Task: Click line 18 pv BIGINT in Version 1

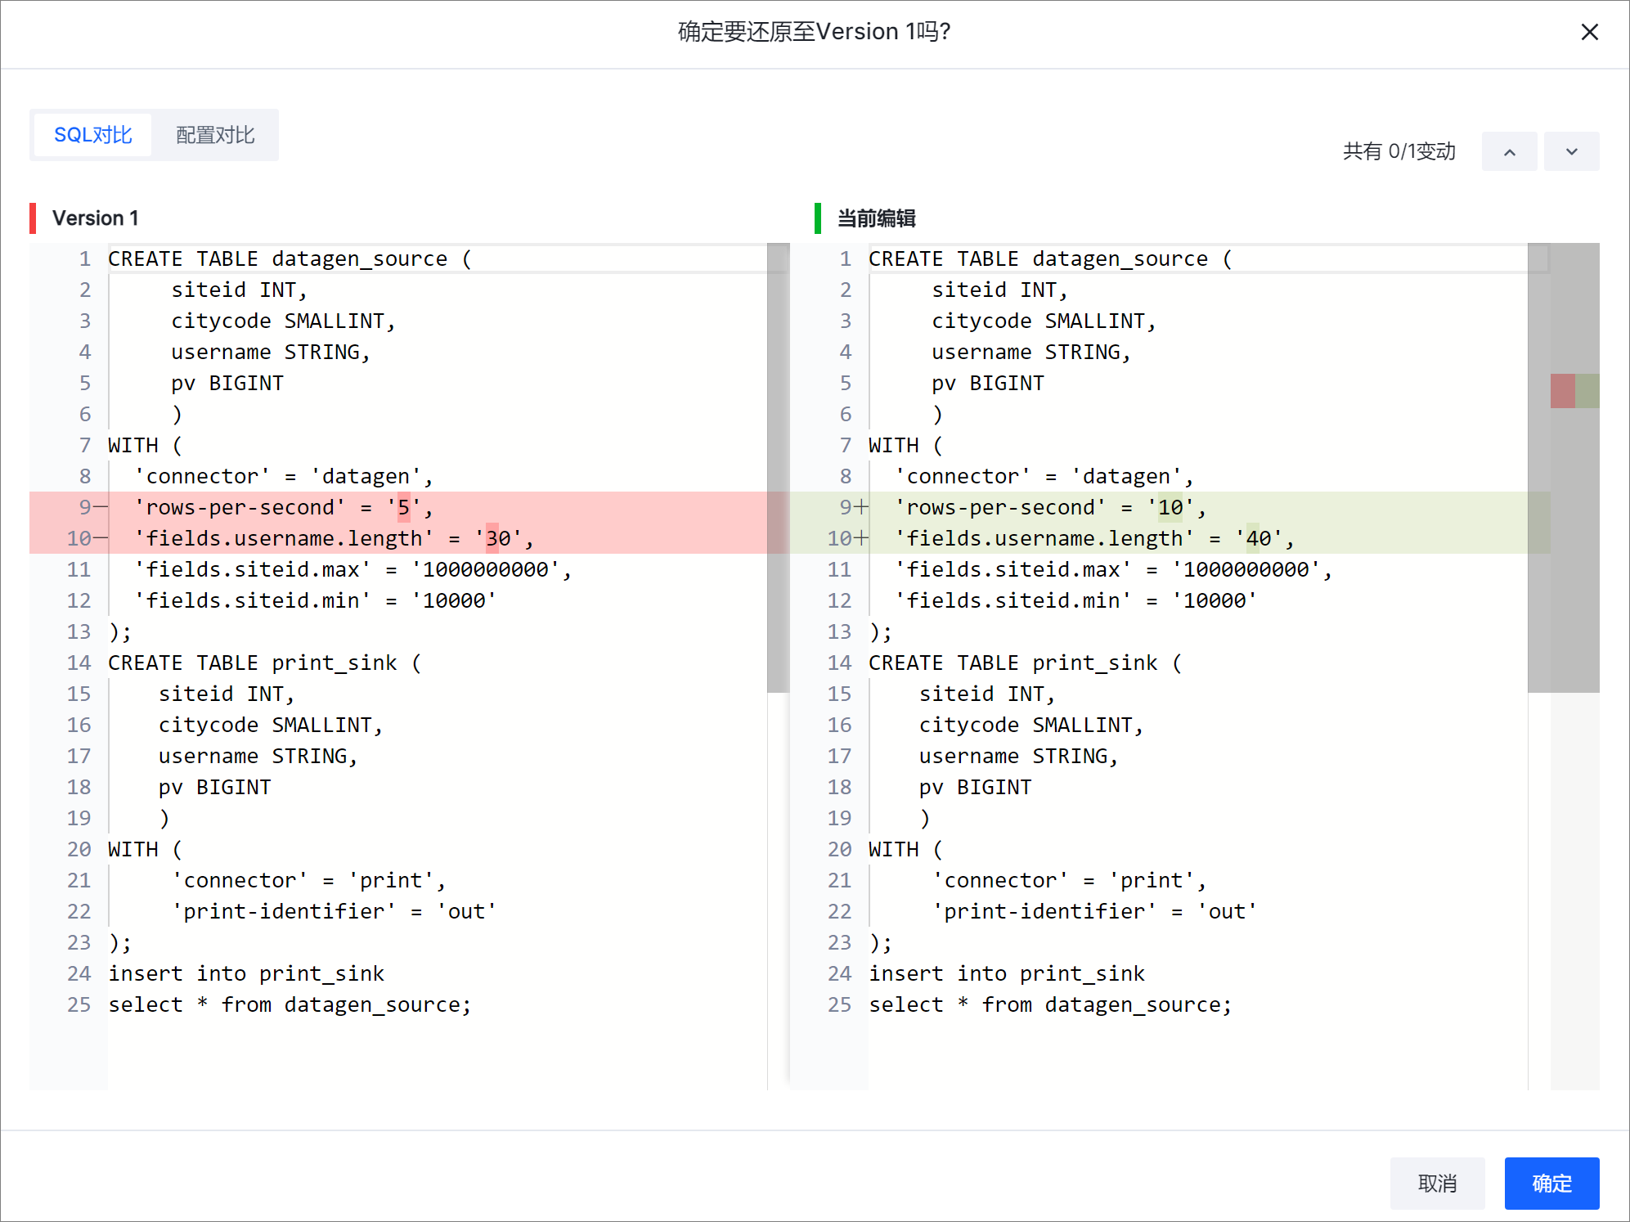Action: point(214,787)
